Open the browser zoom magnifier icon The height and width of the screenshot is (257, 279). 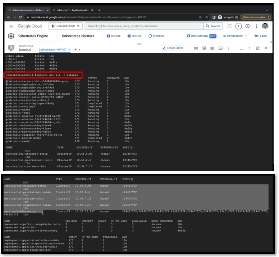pos(201,17)
